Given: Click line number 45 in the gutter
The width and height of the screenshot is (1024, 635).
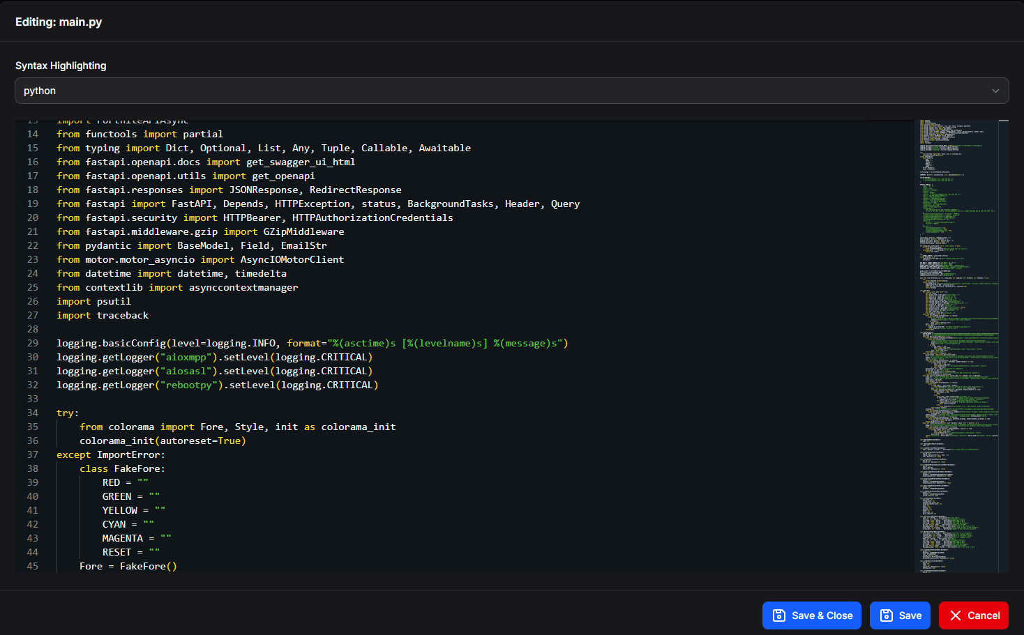Looking at the screenshot, I should 33,566.
